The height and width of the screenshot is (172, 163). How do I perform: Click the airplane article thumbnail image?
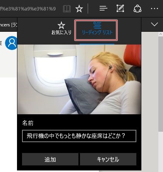79,79
